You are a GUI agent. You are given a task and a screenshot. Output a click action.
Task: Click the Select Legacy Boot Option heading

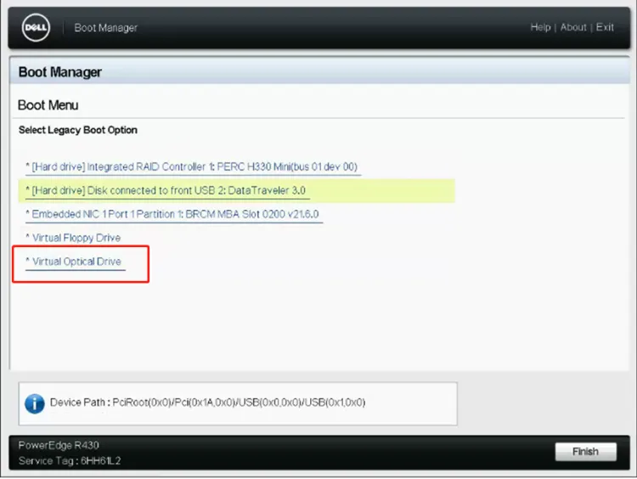point(78,130)
